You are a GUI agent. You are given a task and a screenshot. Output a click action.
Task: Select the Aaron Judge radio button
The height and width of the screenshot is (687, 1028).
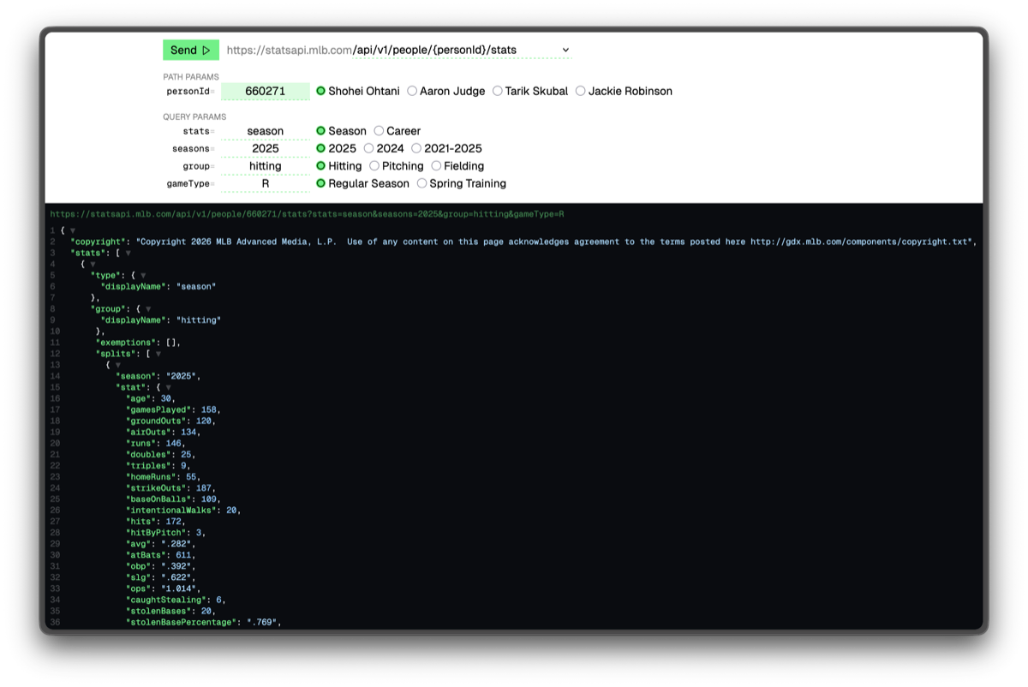click(412, 91)
